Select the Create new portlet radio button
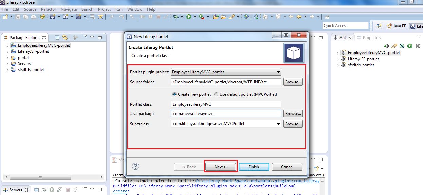 coord(174,94)
